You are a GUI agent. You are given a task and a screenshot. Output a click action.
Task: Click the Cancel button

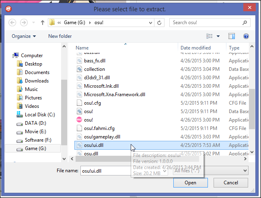pyautogui.click(x=231, y=183)
